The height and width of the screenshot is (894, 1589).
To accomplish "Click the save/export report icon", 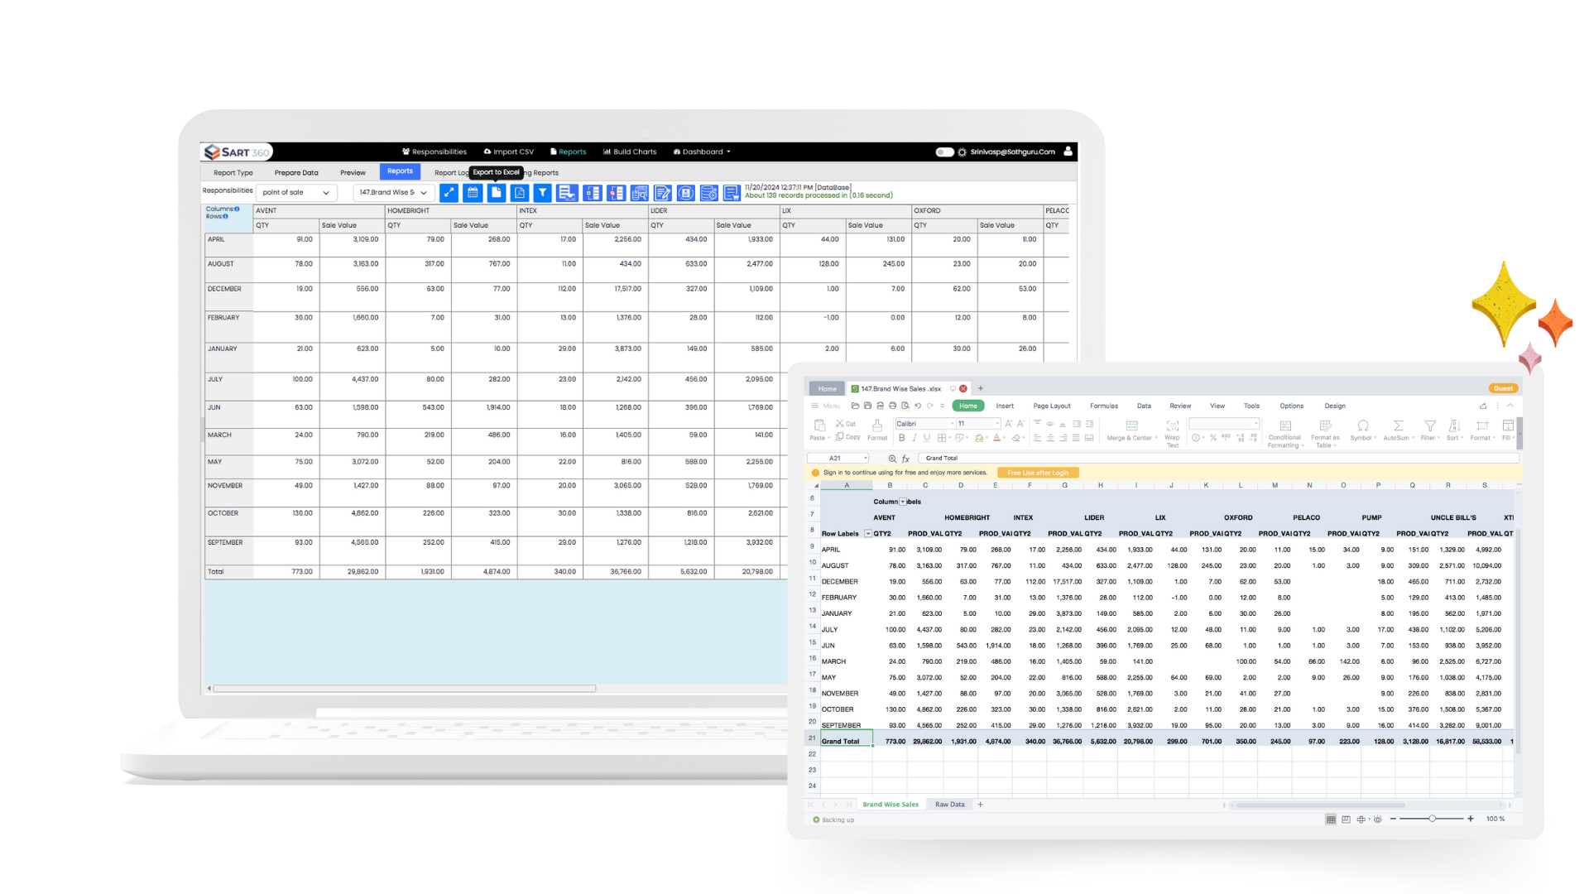I will click(x=497, y=192).
